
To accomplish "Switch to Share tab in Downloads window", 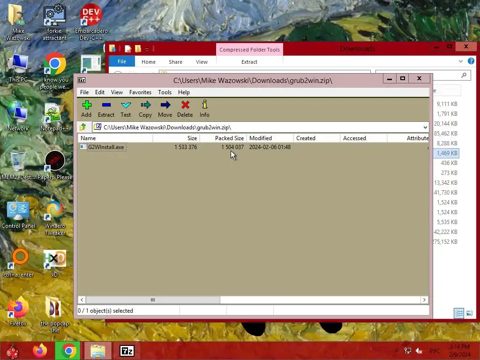I will tap(175, 62).
